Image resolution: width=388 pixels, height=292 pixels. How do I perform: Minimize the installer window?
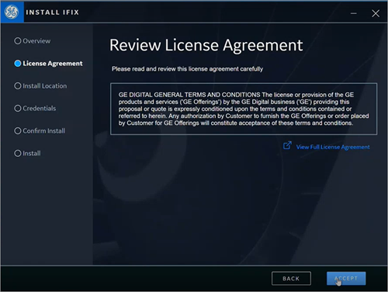354,13
